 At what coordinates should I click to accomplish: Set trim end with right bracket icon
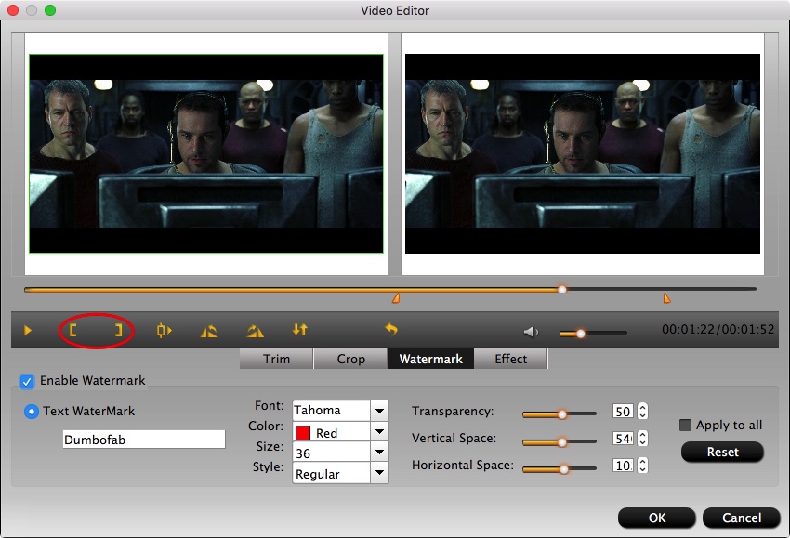118,330
